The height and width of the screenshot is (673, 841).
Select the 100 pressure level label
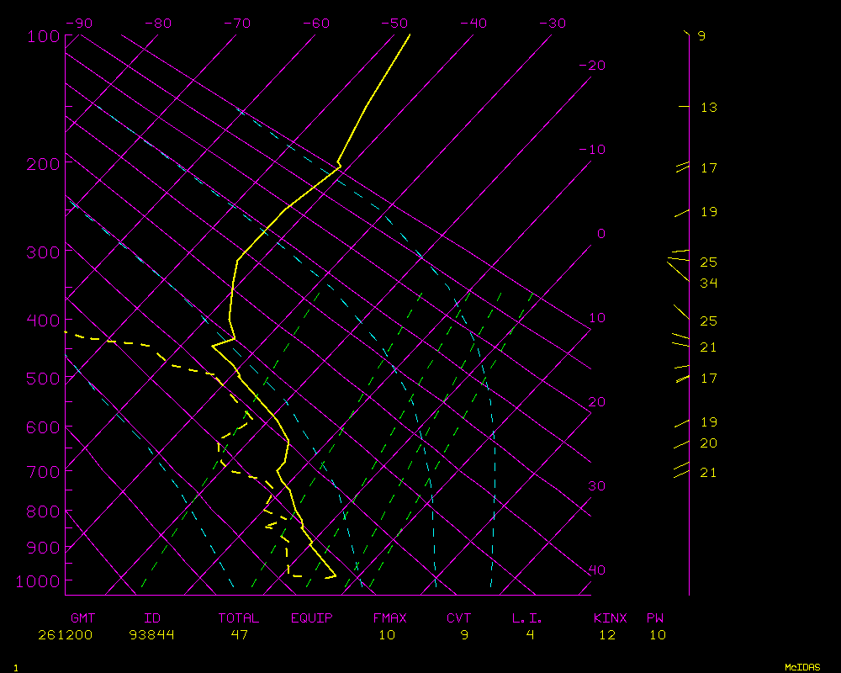click(43, 36)
